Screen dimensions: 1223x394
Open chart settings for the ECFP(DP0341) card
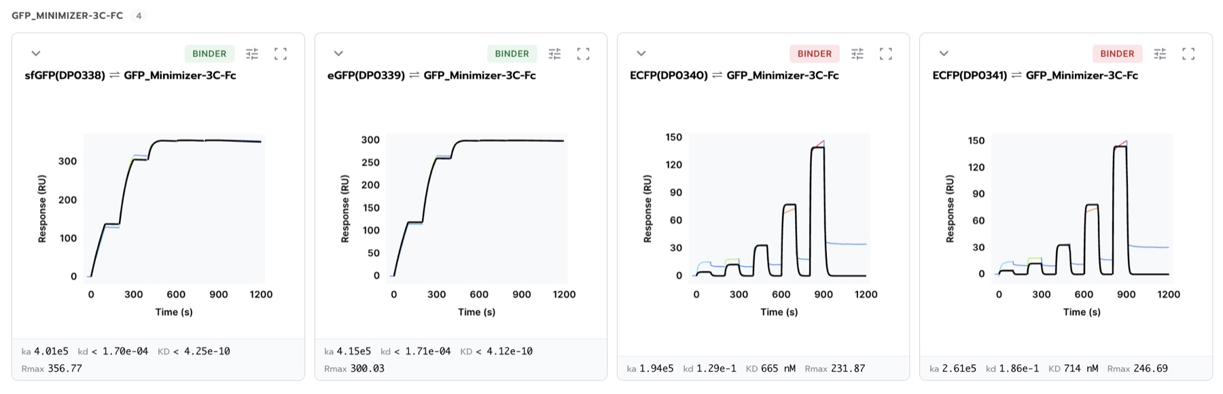click(1160, 54)
